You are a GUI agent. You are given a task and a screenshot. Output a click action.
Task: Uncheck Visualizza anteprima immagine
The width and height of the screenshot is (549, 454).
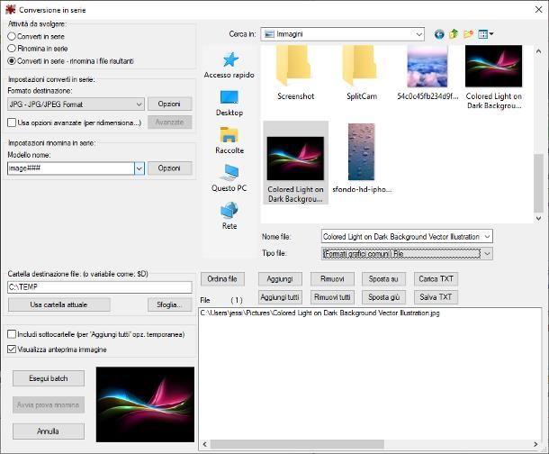click(12, 348)
